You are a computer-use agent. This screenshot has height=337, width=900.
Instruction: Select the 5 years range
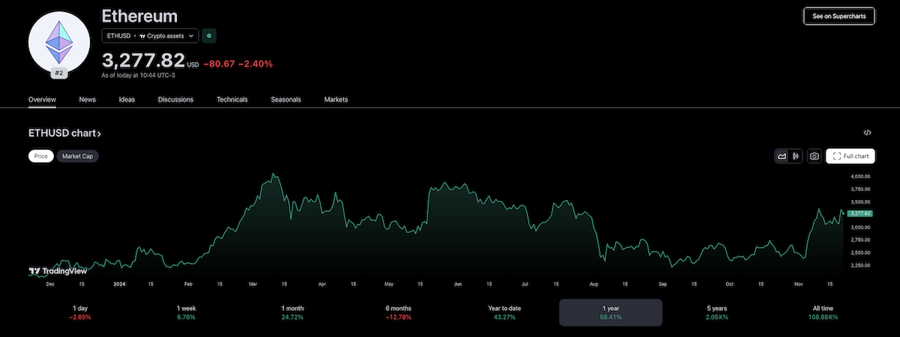[717, 313]
